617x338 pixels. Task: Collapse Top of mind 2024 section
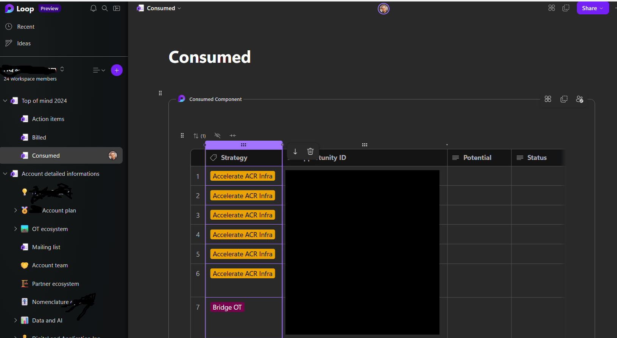pos(5,101)
